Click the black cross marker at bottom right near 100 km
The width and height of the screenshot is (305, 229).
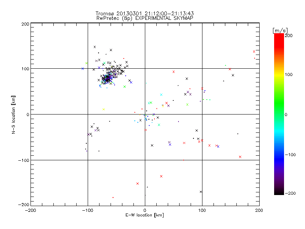tap(201, 192)
